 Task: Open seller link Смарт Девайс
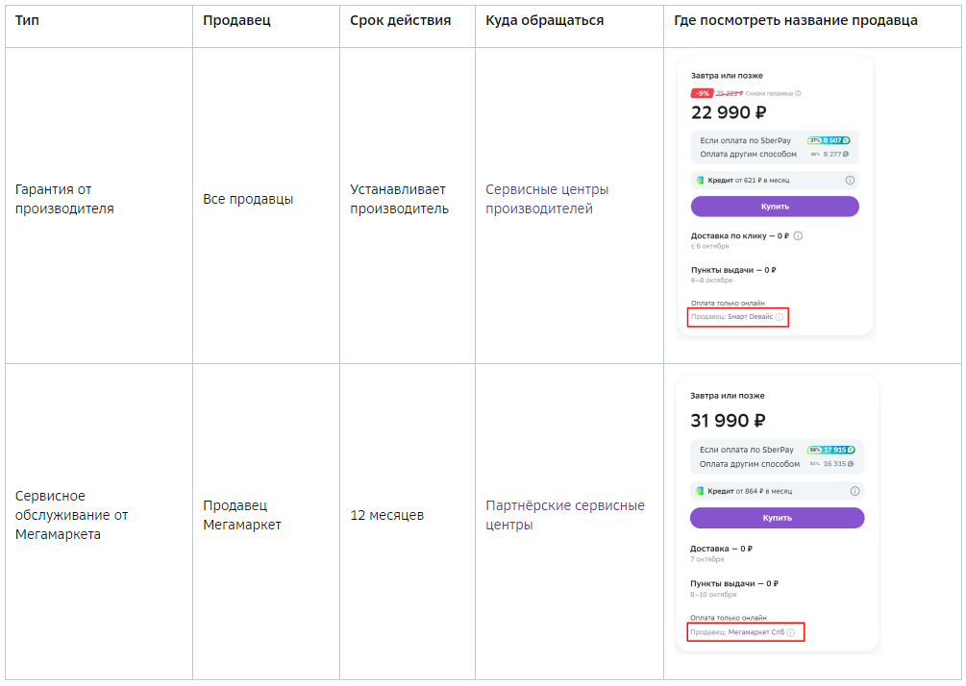750,316
